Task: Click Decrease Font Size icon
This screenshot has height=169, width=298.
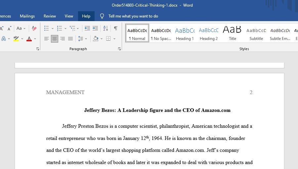Action: 9,28
